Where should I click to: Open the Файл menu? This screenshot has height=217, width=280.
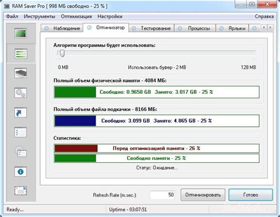12,17
